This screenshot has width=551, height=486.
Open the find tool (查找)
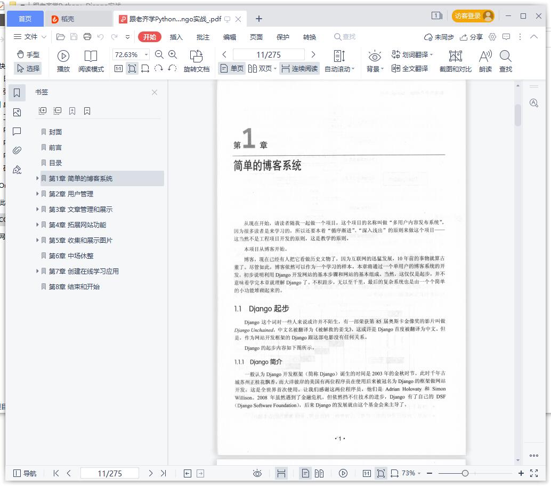[506, 61]
